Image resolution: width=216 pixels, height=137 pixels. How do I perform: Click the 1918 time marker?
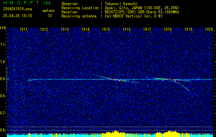[x=168, y=29]
